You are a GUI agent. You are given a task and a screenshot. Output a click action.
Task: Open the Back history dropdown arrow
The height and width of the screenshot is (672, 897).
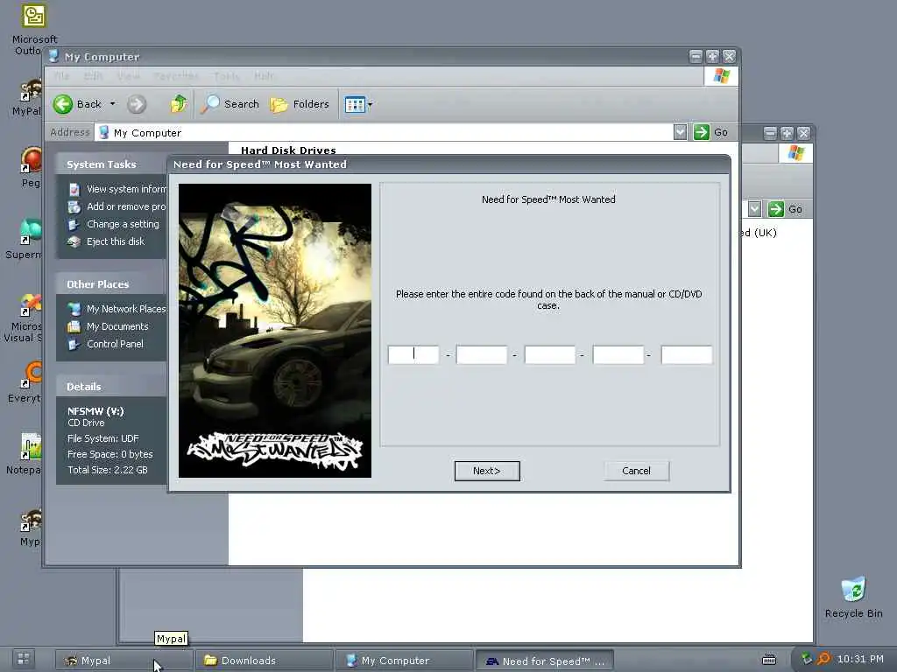point(113,104)
